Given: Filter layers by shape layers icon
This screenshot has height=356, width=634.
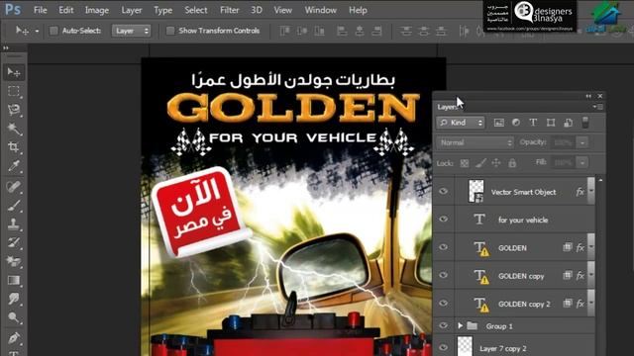Looking at the screenshot, I should (x=551, y=123).
